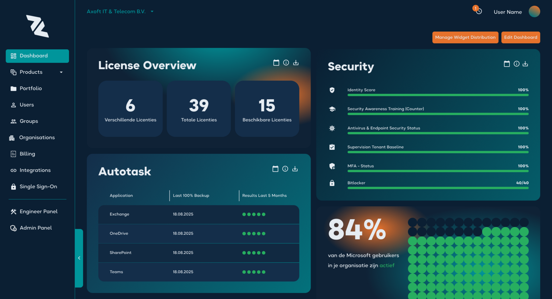
Task: Click the Bitlocker 40/40 progress bar
Action: click(438, 188)
